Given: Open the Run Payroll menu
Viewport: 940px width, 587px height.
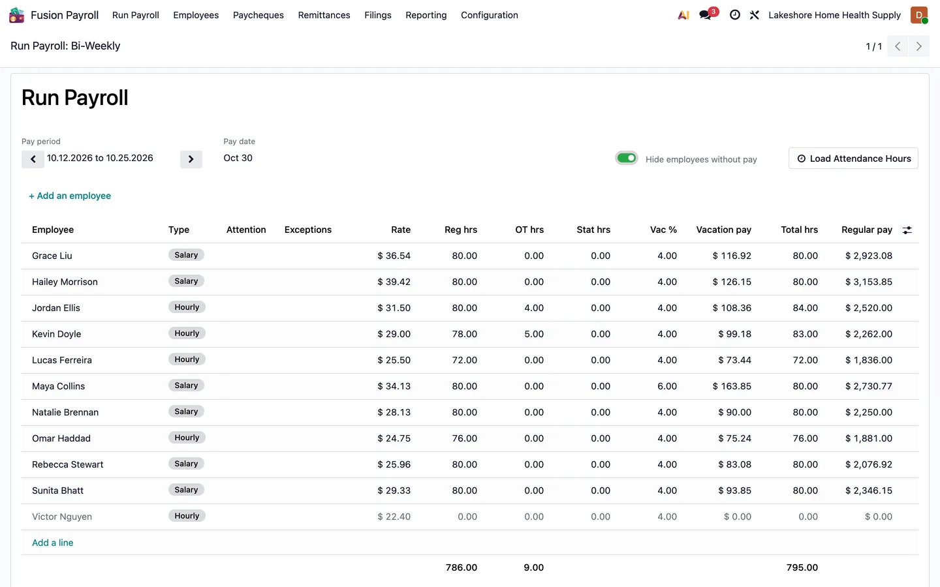Looking at the screenshot, I should (136, 15).
